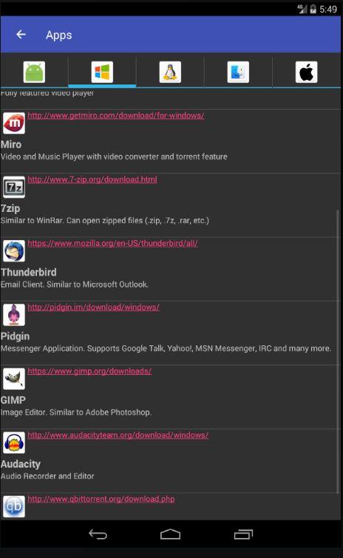
Task: Visit the gimp.org downloads link
Action: coord(89,371)
